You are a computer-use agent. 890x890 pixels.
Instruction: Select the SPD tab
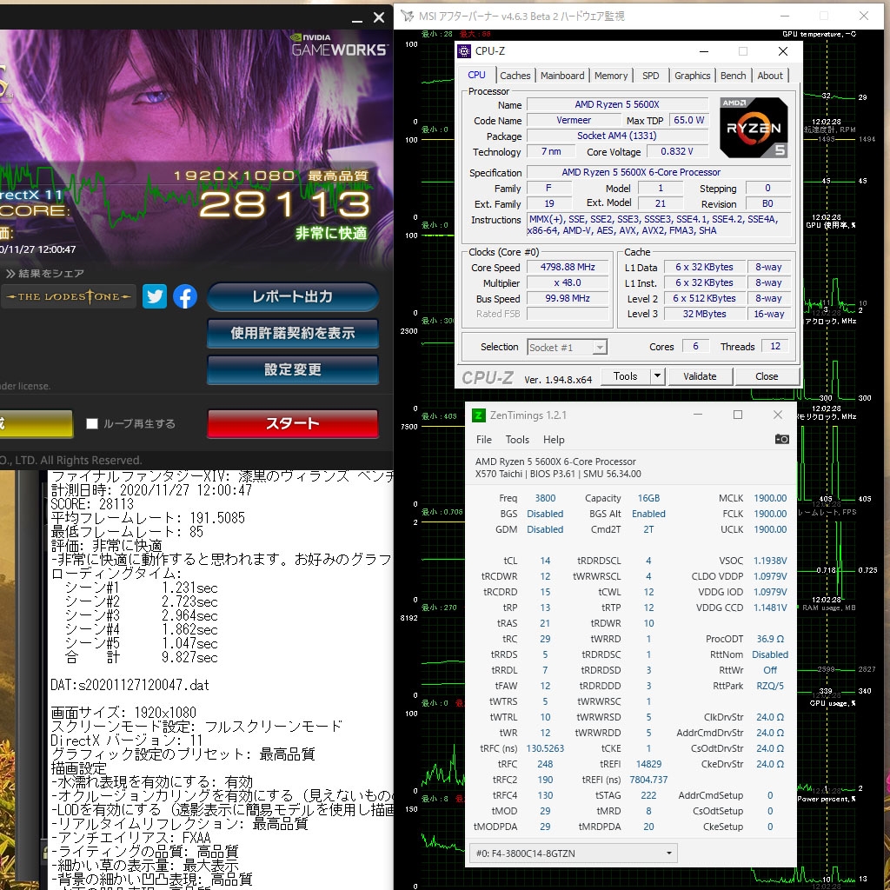point(650,76)
